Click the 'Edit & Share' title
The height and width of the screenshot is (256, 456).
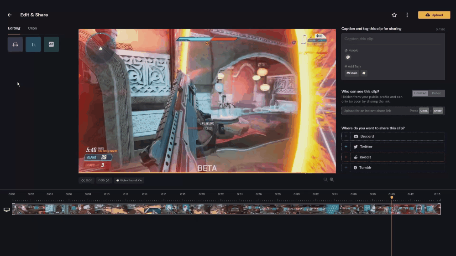34,15
